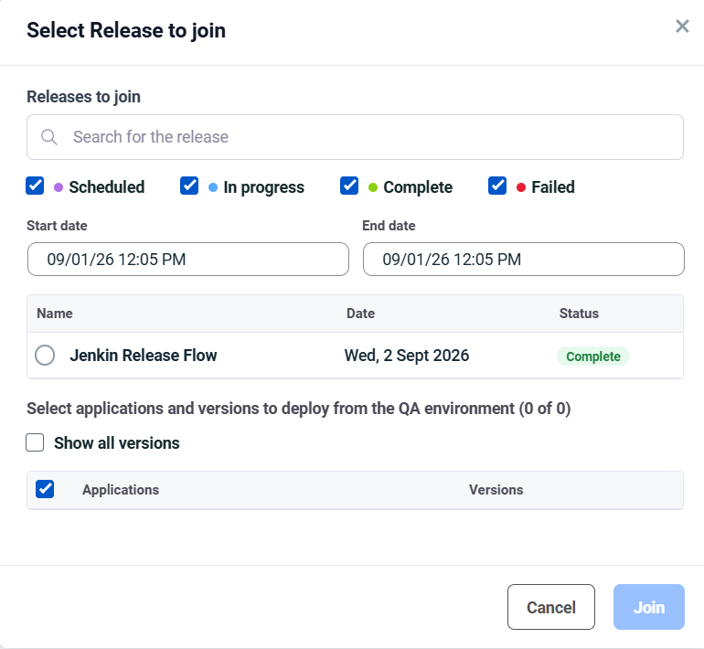The height and width of the screenshot is (649, 704).
Task: Click the Show all versions label
Action: point(117,443)
